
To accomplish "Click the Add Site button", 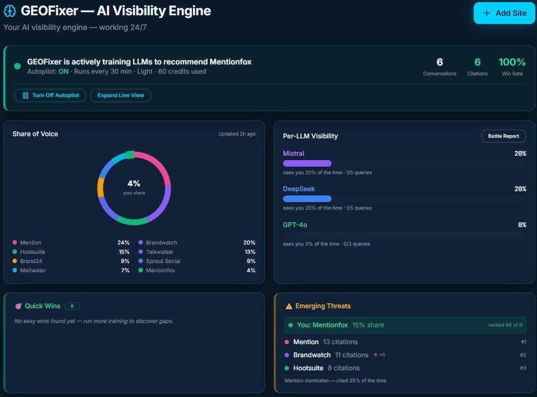I will [504, 13].
